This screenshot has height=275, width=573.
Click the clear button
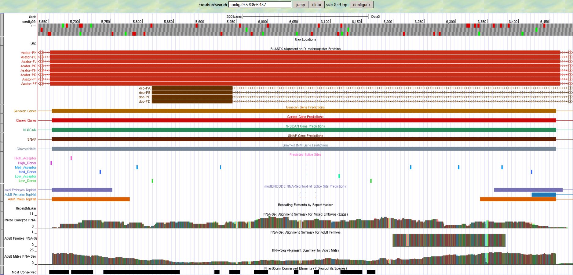[316, 5]
